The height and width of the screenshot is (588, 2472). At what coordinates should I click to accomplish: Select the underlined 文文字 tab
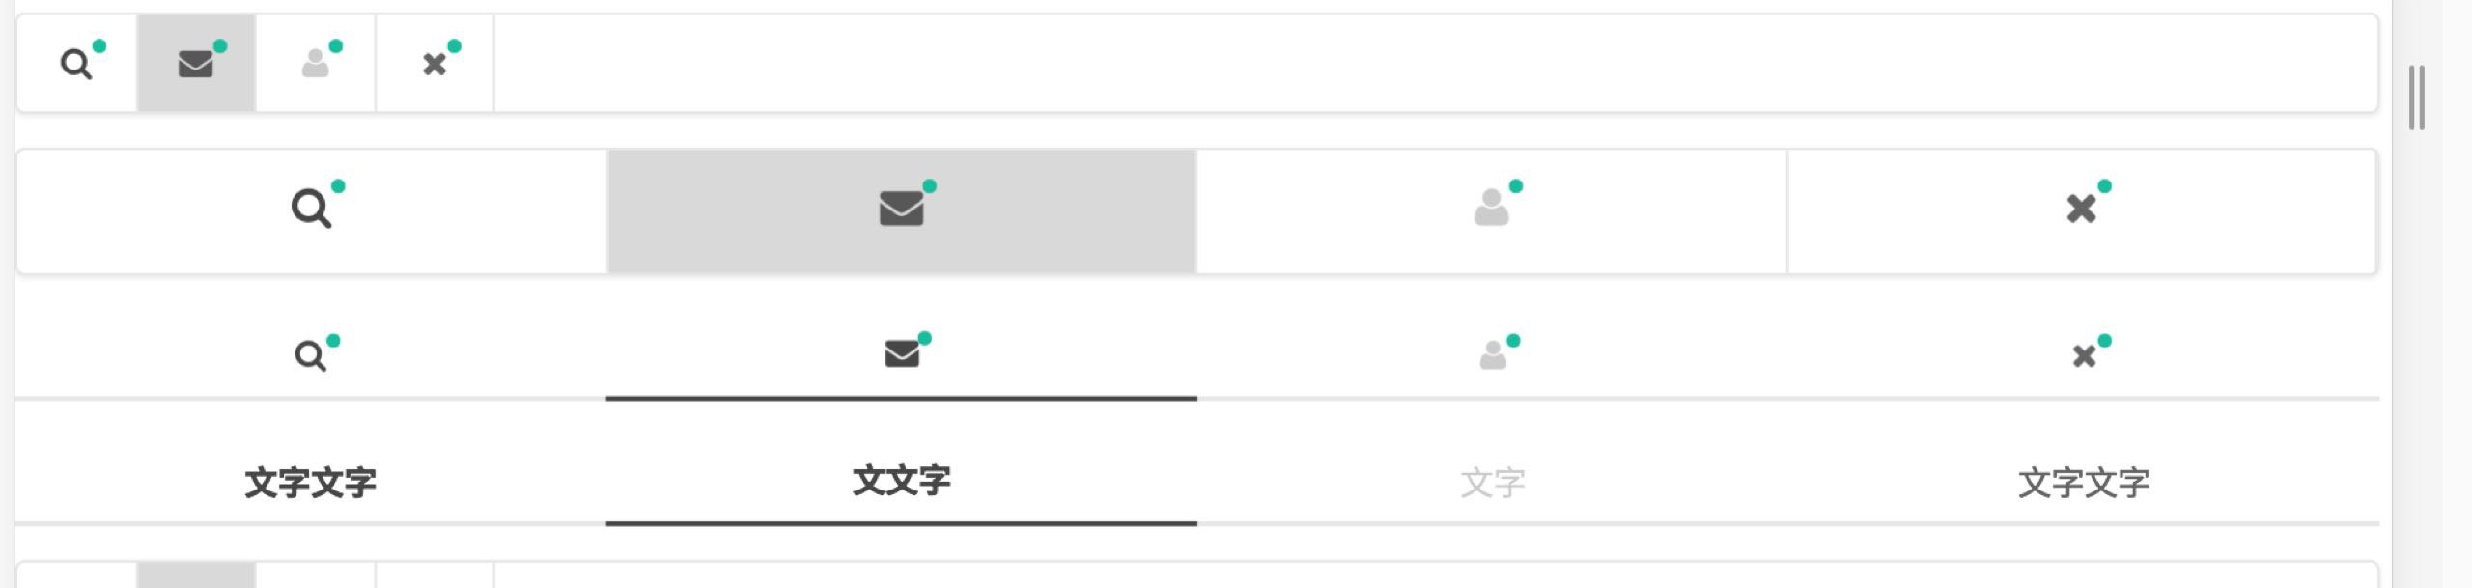coord(902,481)
